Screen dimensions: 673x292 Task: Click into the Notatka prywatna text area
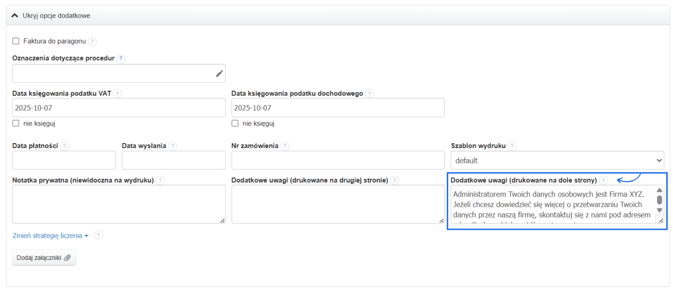click(119, 204)
